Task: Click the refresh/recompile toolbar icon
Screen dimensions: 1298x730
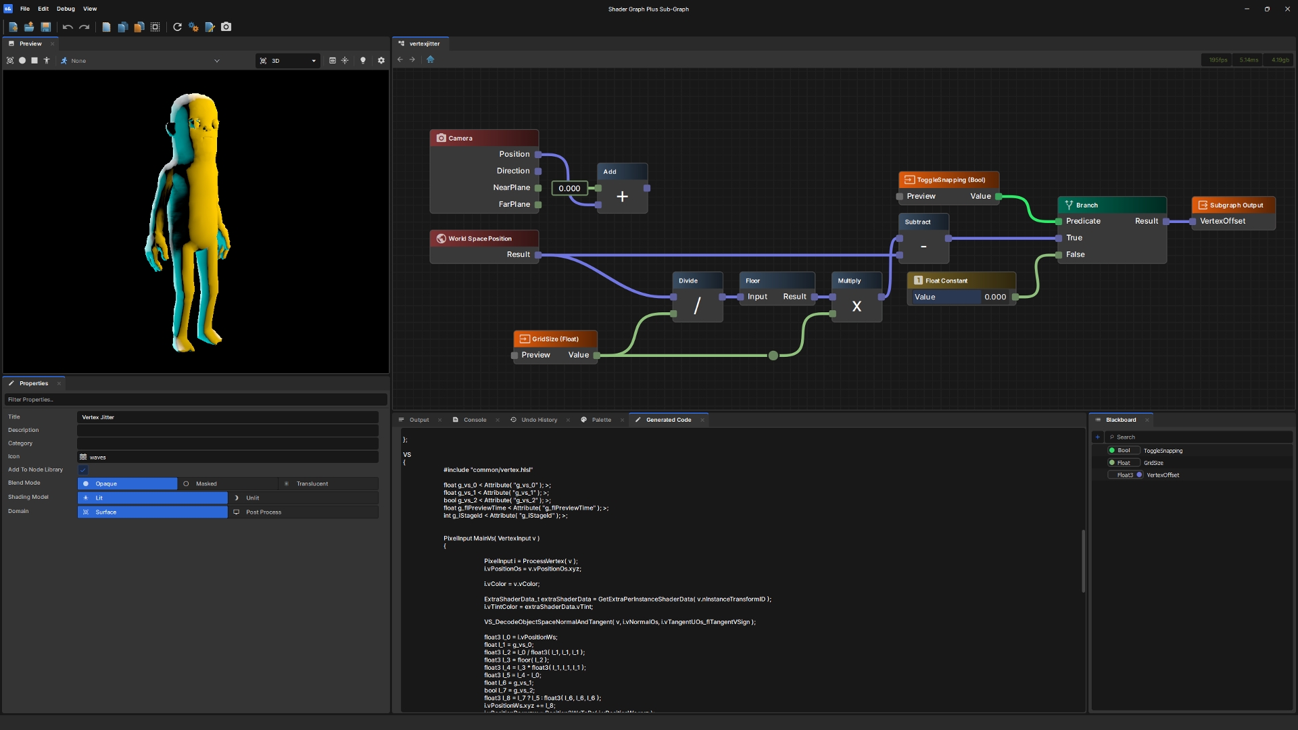Action: [177, 27]
